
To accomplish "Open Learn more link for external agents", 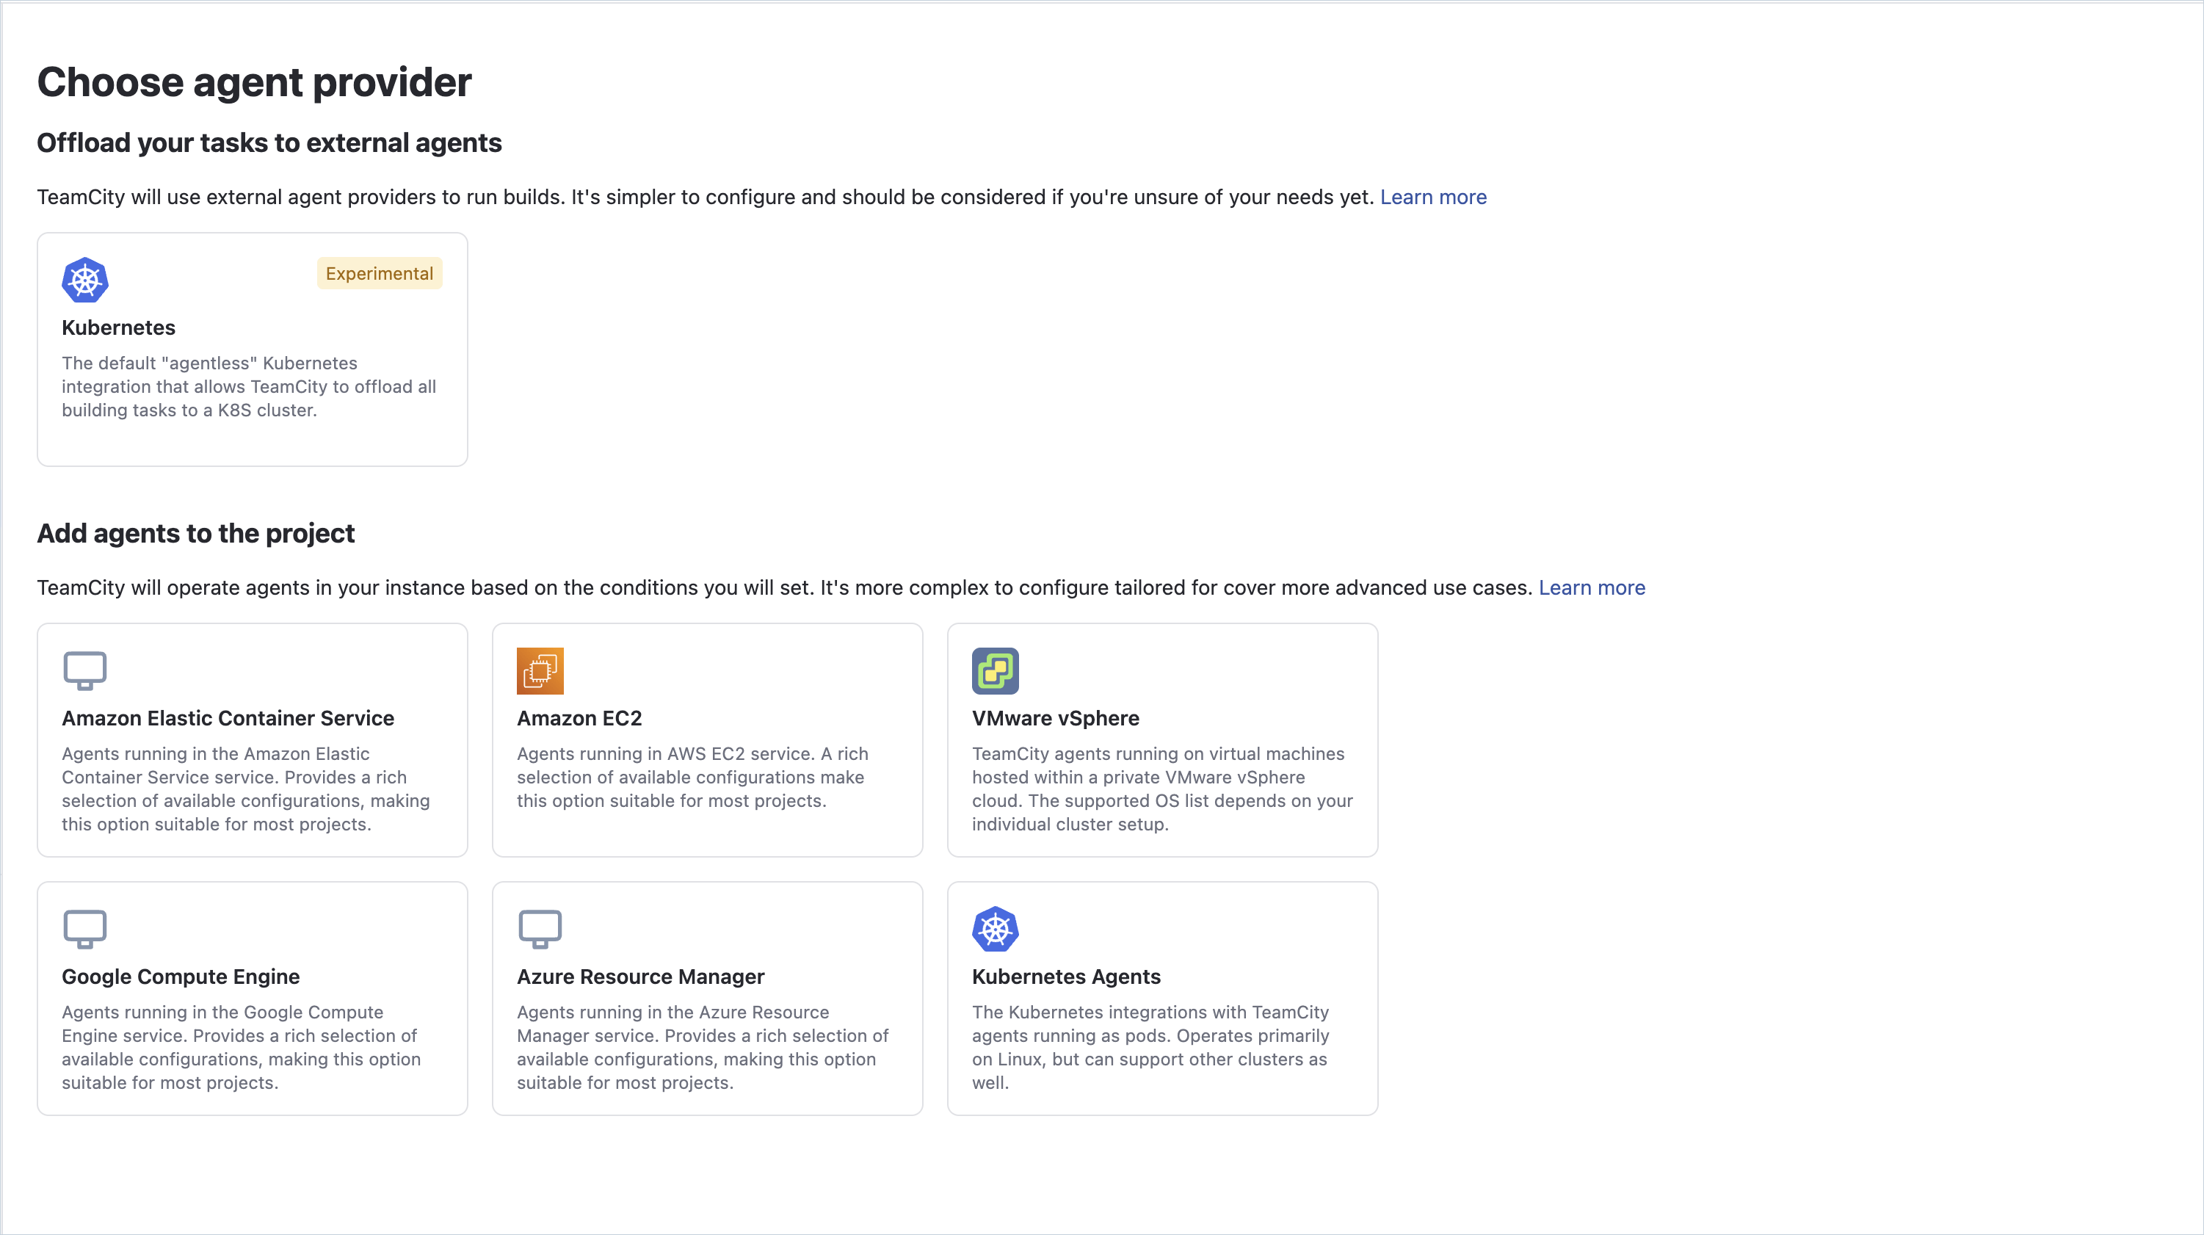I will pos(1433,197).
